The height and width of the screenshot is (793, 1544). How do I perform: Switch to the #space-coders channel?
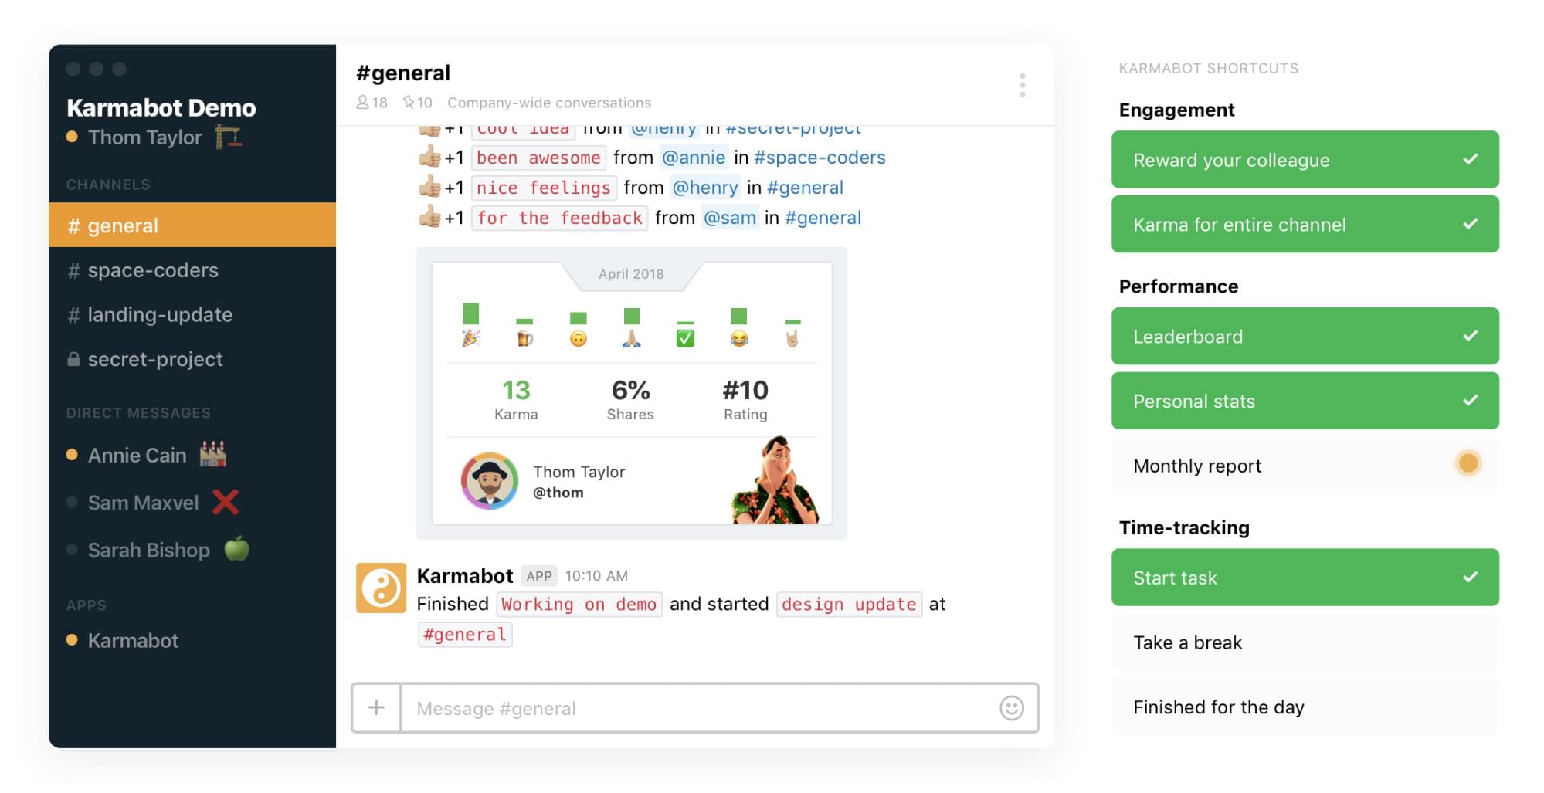coord(151,270)
